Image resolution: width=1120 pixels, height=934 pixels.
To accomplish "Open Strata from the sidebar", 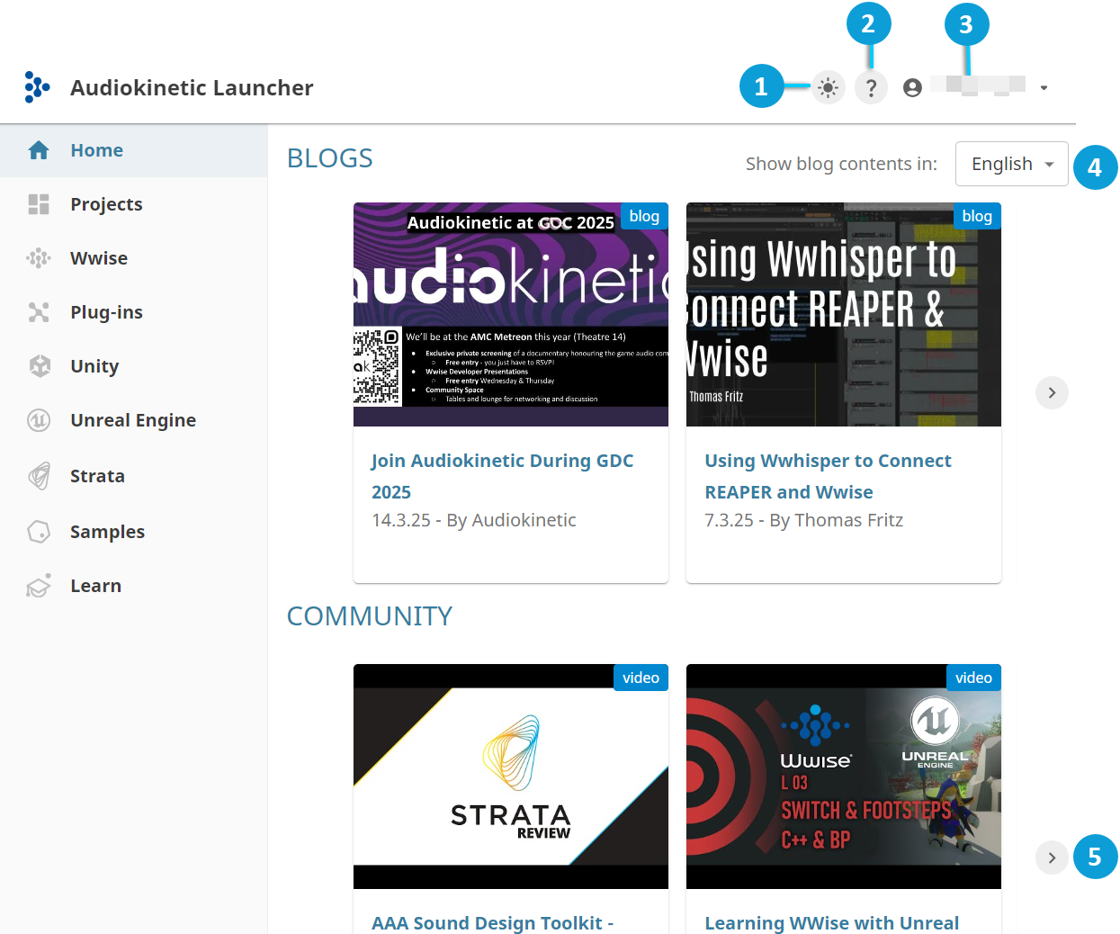I will [x=97, y=476].
